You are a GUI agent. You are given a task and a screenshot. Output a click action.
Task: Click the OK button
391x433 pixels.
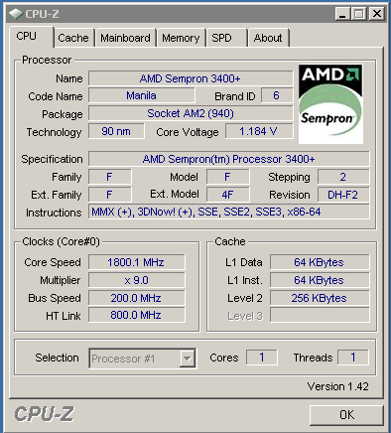[346, 415]
